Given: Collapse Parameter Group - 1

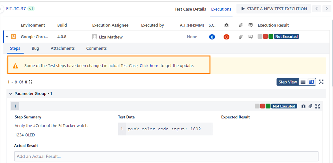Looking at the screenshot, I should tap(11, 94).
